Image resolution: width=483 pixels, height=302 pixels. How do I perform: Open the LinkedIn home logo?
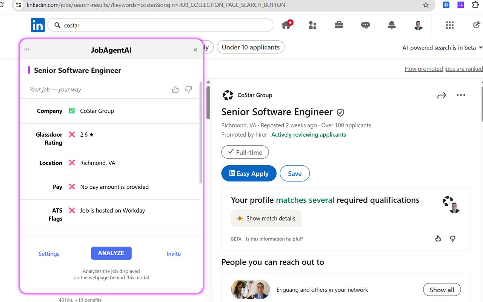coord(38,25)
